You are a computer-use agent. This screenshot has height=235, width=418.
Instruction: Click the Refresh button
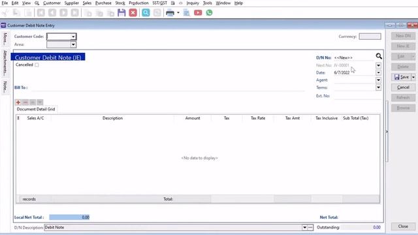(403, 98)
